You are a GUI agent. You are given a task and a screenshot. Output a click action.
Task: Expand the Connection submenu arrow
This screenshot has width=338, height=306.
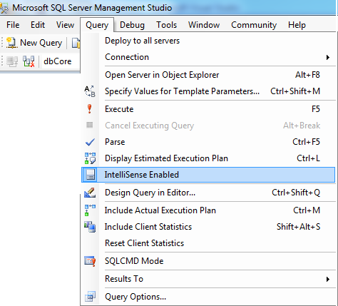328,57
